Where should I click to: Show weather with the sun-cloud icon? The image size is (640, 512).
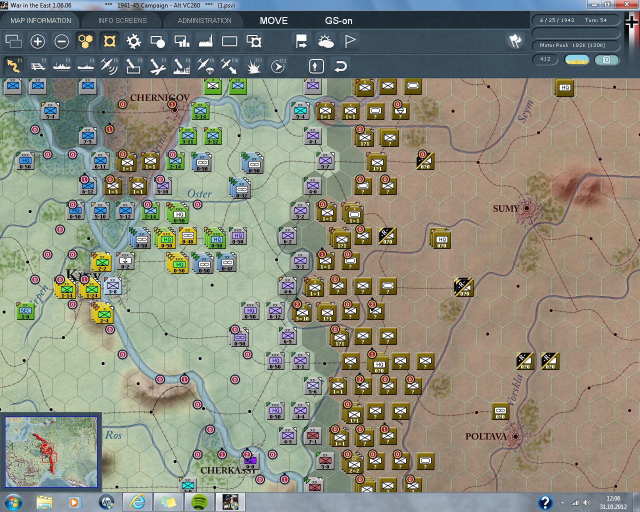click(x=326, y=41)
